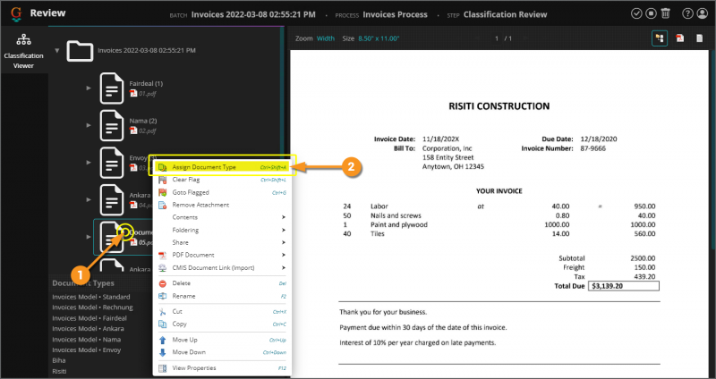Expand the Nama (2) document node
The width and height of the screenshot is (716, 379).
[x=89, y=125]
